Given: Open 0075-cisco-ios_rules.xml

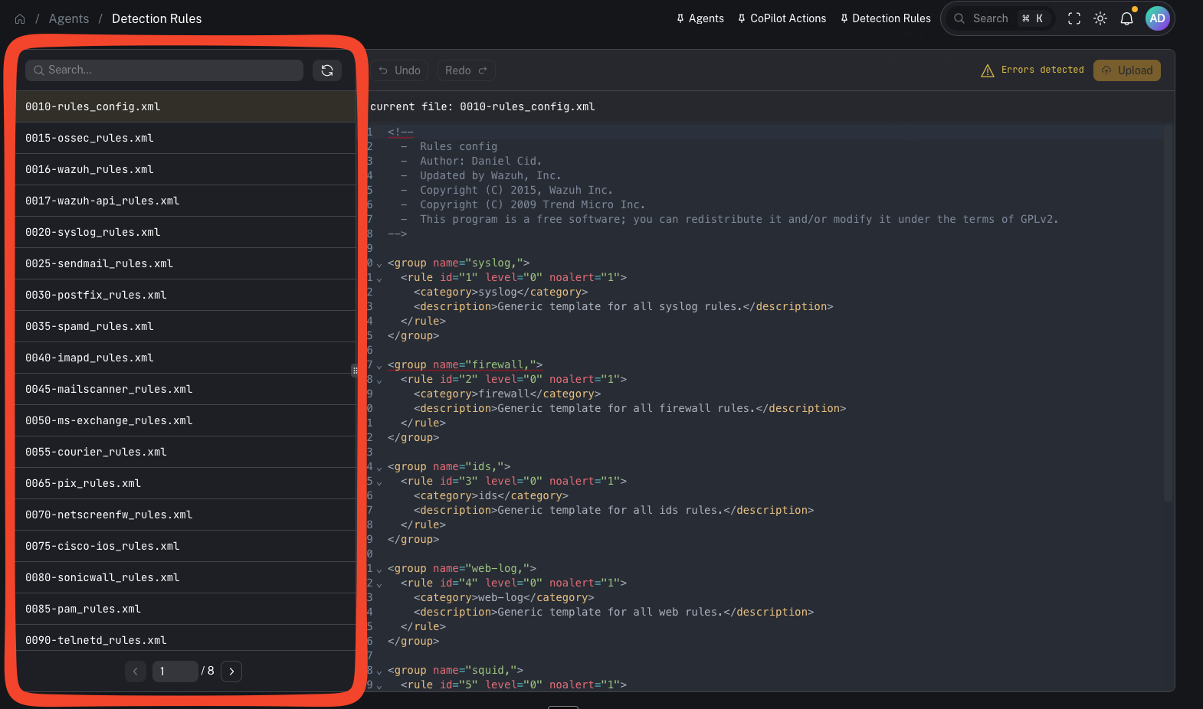Looking at the screenshot, I should pos(185,546).
